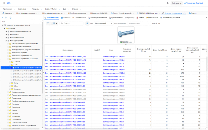Open the hamburger menu next to IPS
The height and width of the screenshot is (130, 208).
click(4, 3)
